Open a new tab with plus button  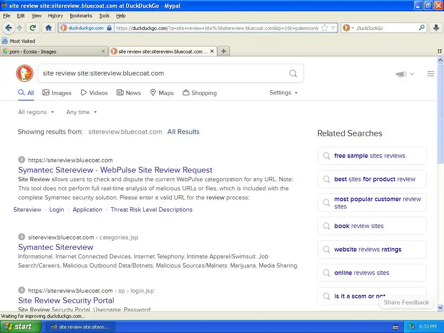coord(224,51)
